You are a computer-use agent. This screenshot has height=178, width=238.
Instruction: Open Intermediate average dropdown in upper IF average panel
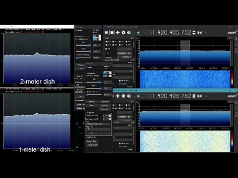[x=97, y=39]
